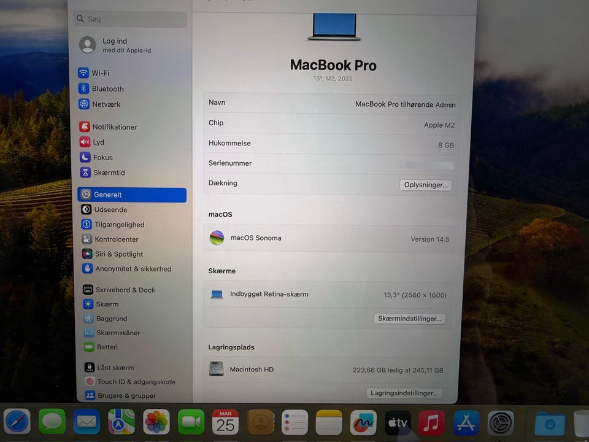Click the Macintosh HD storage entry
This screenshot has width=589, height=442.
coord(326,370)
